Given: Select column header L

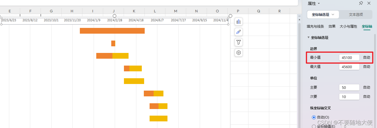Looking at the screenshot, I should pos(155,11).
